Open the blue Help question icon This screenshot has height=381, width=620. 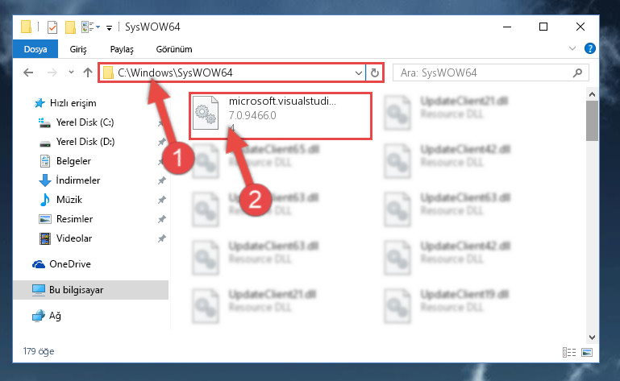pyautogui.click(x=590, y=48)
